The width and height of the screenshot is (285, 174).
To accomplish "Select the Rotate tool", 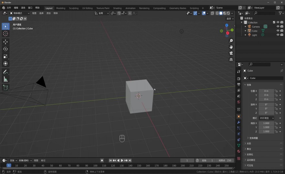I will click(5, 49).
